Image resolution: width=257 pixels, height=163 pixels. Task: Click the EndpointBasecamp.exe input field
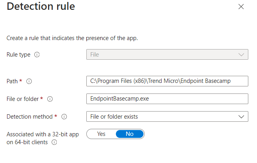coord(167,99)
